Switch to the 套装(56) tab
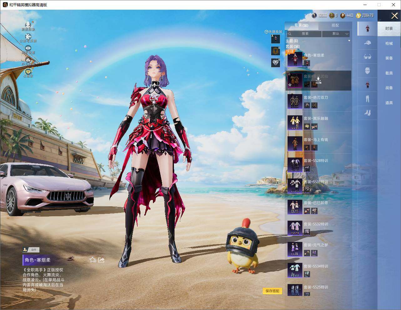The height and width of the screenshot is (310, 401). [301, 25]
